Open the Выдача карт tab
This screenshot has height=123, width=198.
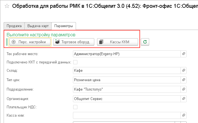pos(38,26)
